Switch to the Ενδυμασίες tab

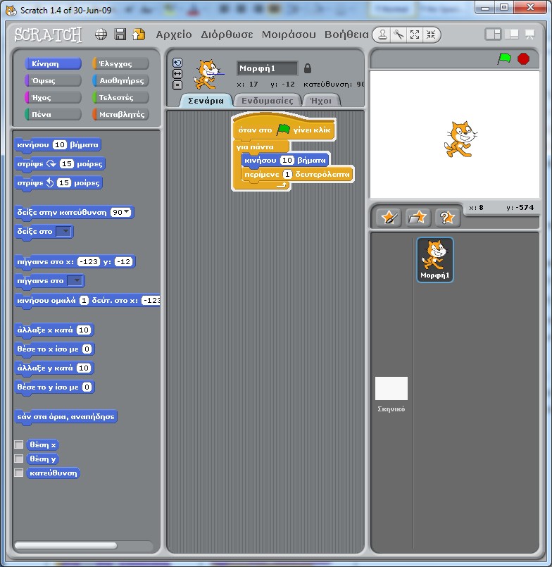(x=268, y=101)
